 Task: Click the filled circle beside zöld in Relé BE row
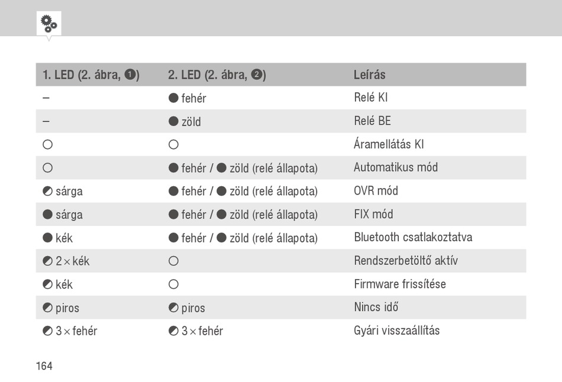coord(173,121)
